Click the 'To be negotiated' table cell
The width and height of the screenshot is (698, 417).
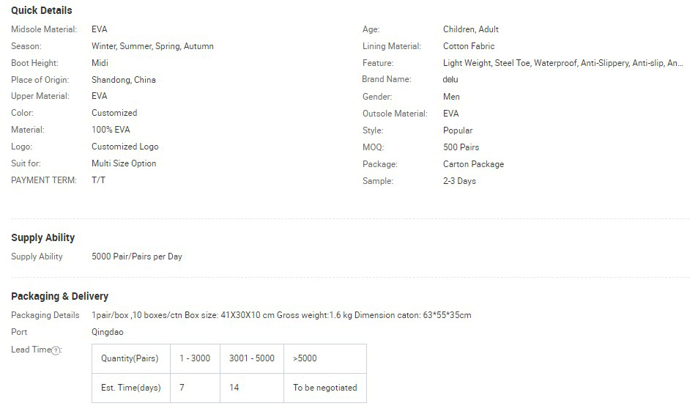pos(324,388)
